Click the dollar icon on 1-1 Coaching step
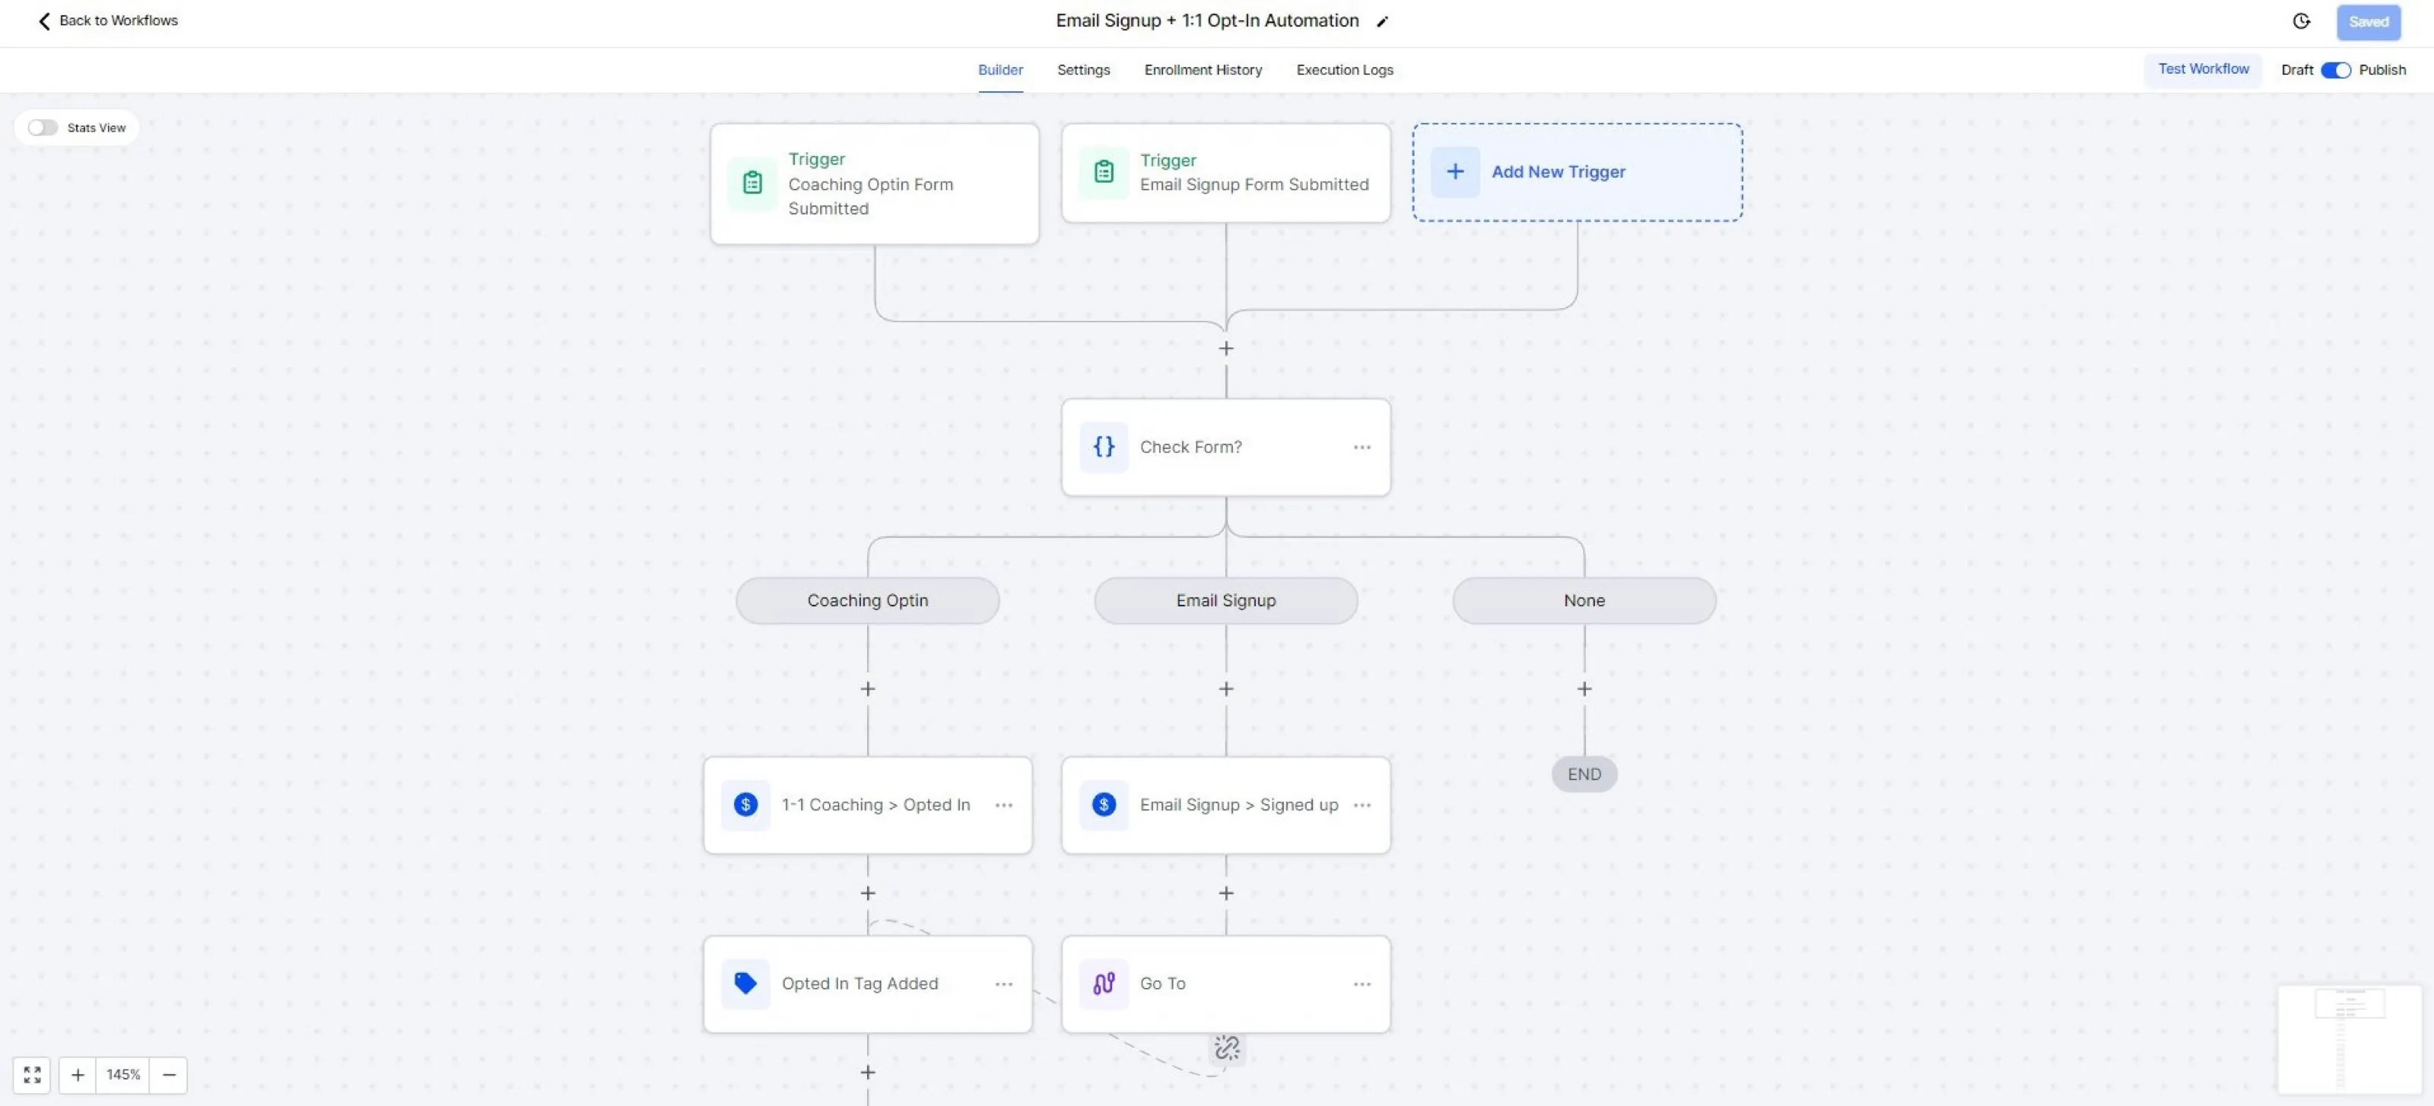 (745, 806)
